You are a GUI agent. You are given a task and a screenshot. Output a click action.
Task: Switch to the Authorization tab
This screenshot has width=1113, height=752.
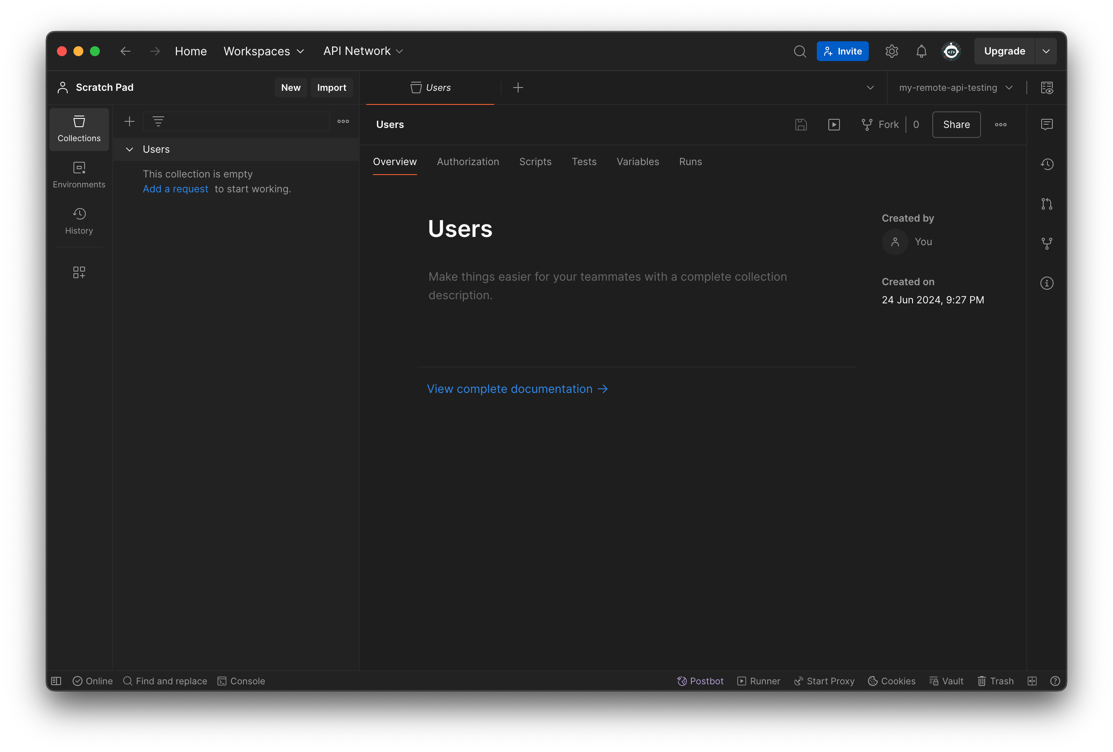pyautogui.click(x=467, y=161)
